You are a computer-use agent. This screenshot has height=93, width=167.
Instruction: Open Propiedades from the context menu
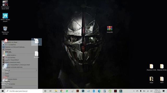[x=20, y=87]
